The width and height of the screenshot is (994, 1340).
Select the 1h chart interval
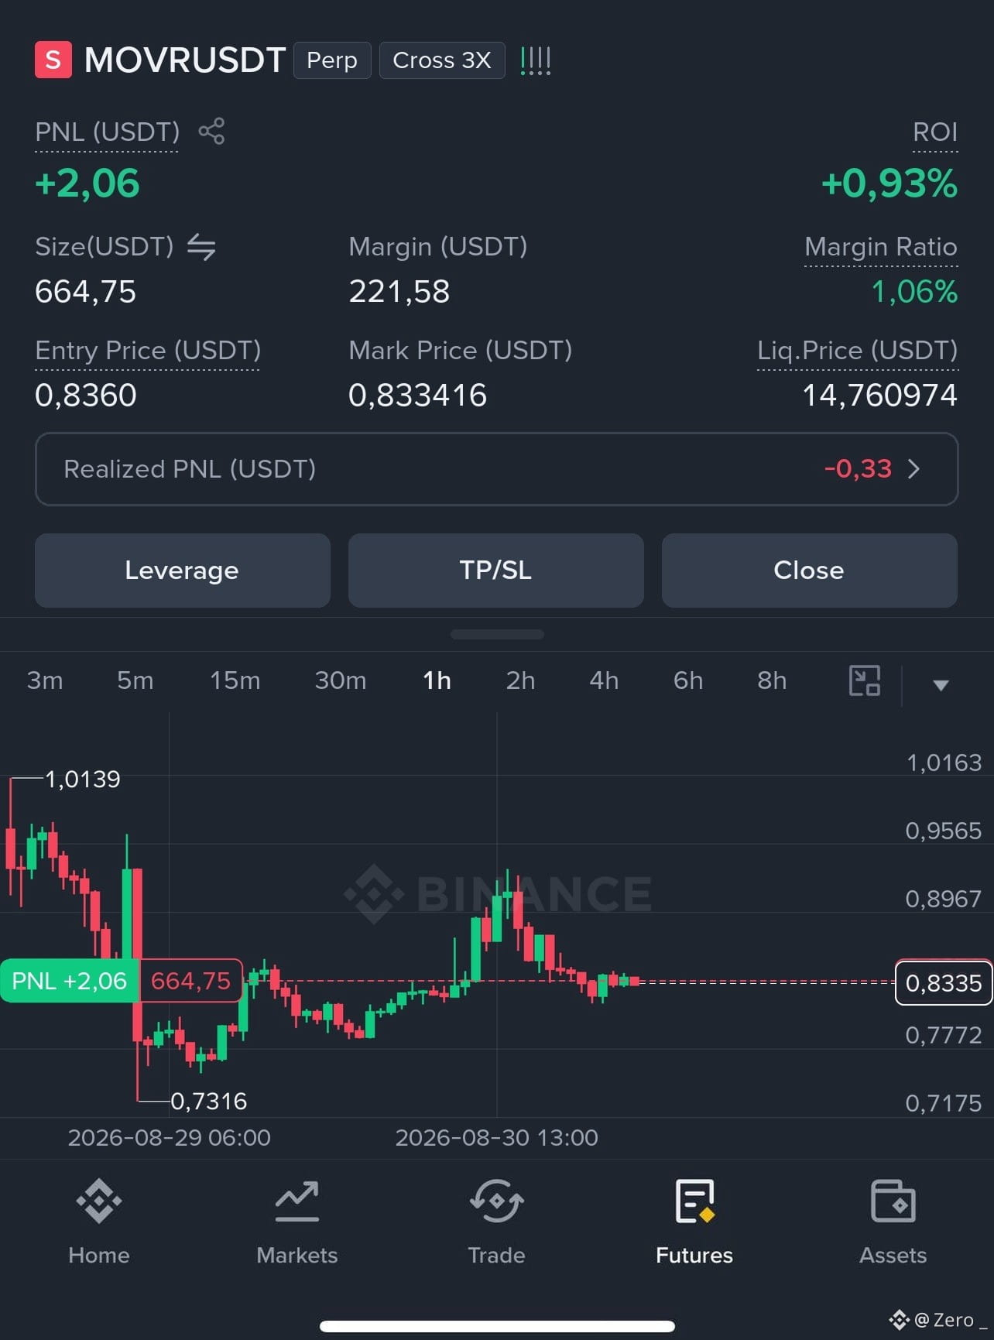(437, 680)
